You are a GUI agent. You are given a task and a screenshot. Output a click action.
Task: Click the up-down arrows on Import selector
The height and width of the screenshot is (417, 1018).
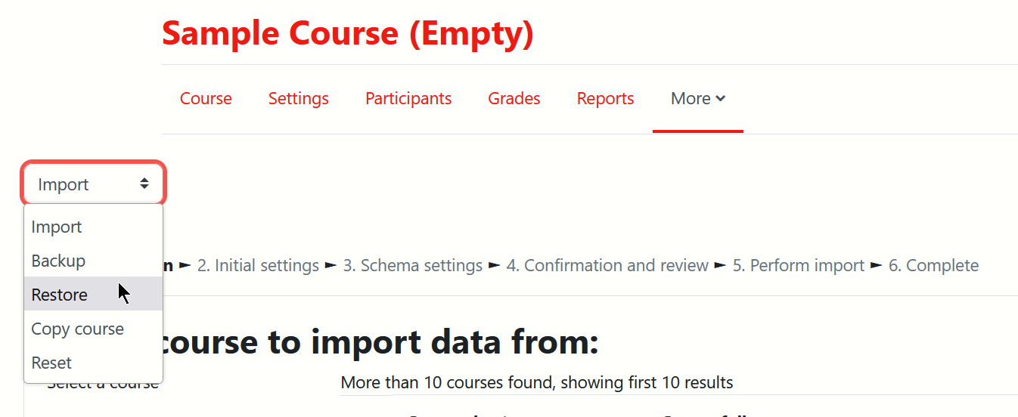[144, 184]
